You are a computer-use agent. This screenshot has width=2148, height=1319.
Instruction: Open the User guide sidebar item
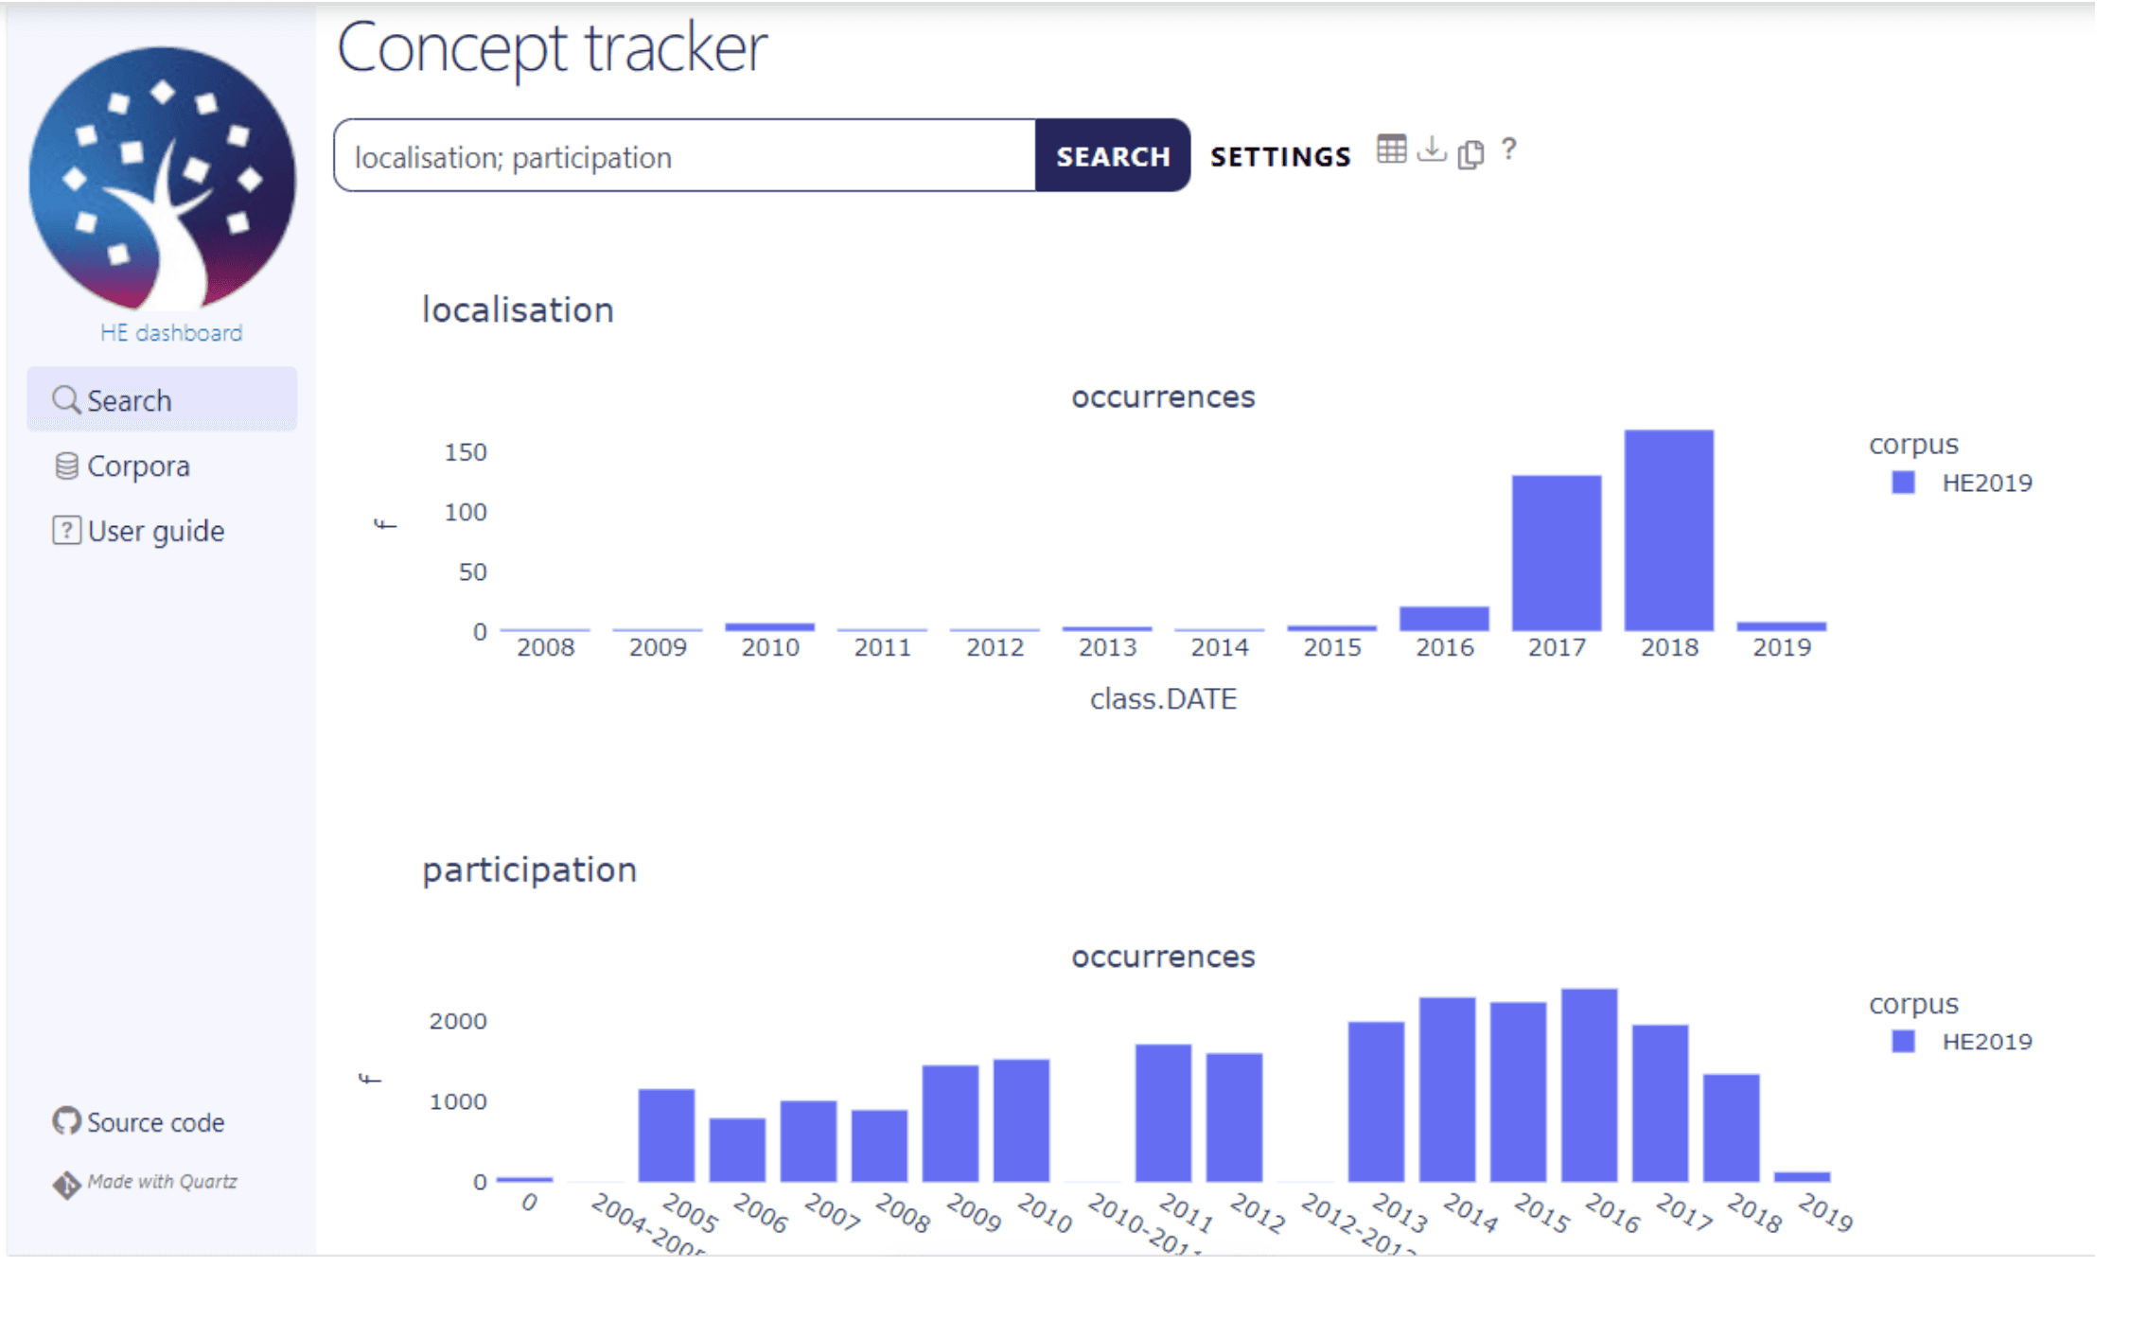pyautogui.click(x=155, y=531)
